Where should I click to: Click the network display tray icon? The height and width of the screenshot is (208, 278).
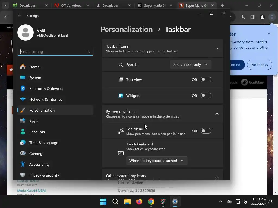(x=238, y=201)
